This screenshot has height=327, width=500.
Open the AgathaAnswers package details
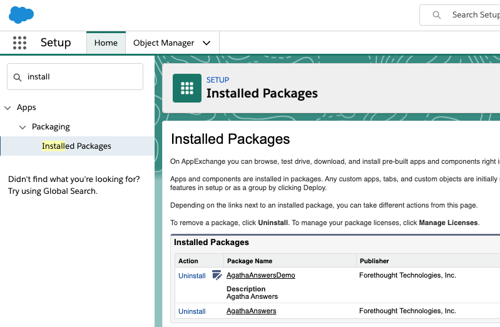pos(252,311)
